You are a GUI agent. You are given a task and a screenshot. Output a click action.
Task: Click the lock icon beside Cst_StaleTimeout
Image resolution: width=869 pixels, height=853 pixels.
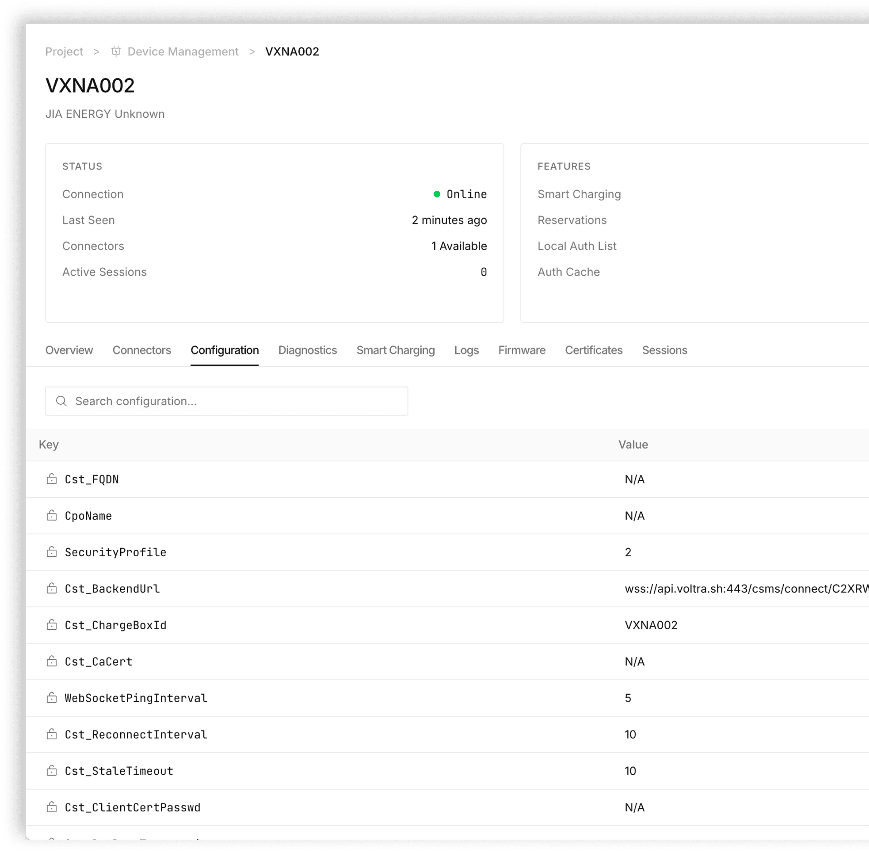[x=52, y=770]
